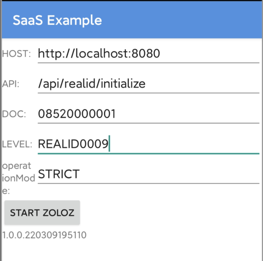Click the version label 1.0.0.220309195110

(44, 235)
